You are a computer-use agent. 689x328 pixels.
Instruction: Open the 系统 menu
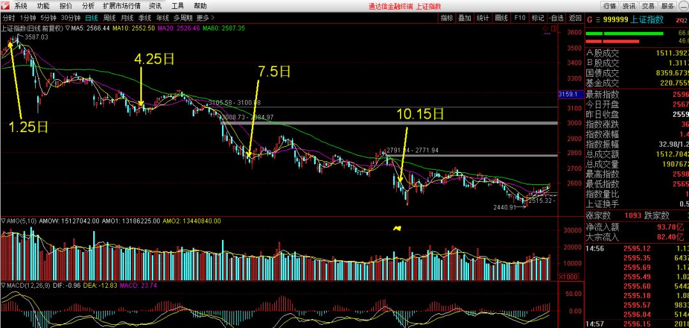point(21,6)
